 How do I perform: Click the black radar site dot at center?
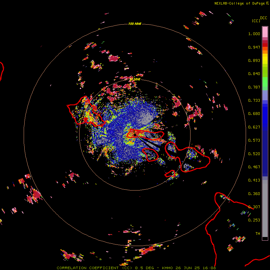pyautogui.click(x=135, y=135)
